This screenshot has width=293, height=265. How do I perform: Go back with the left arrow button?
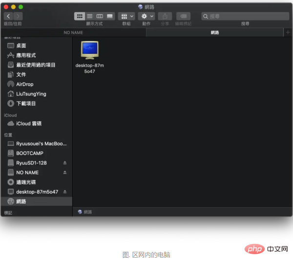click(8, 16)
